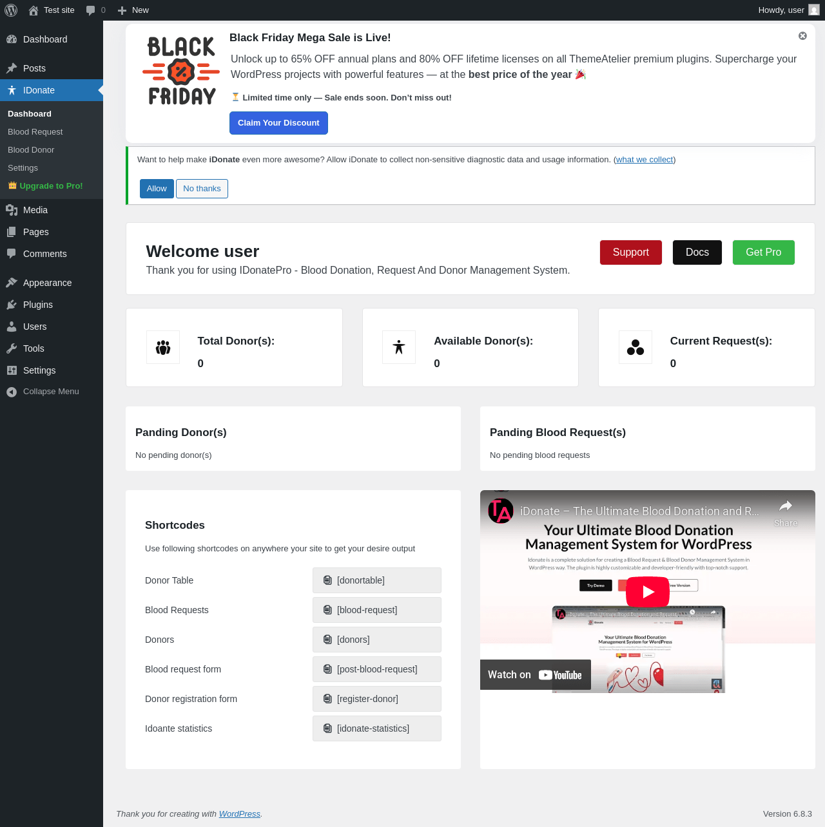Click the Black Friday sale logo image
Viewport: 825px width, 827px height.
[x=182, y=71]
